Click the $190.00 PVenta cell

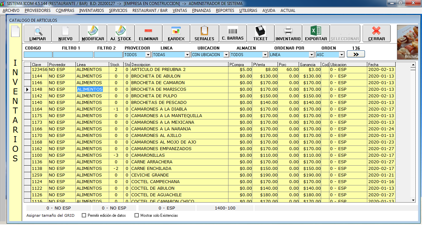(x=265, y=175)
